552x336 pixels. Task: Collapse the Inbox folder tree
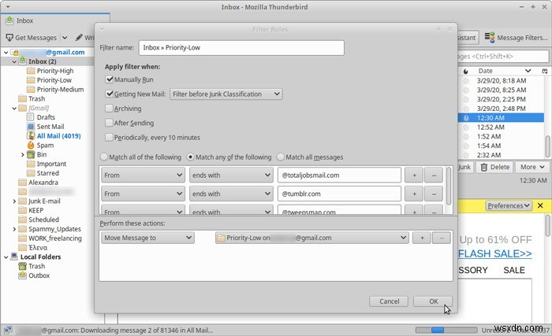click(x=14, y=61)
